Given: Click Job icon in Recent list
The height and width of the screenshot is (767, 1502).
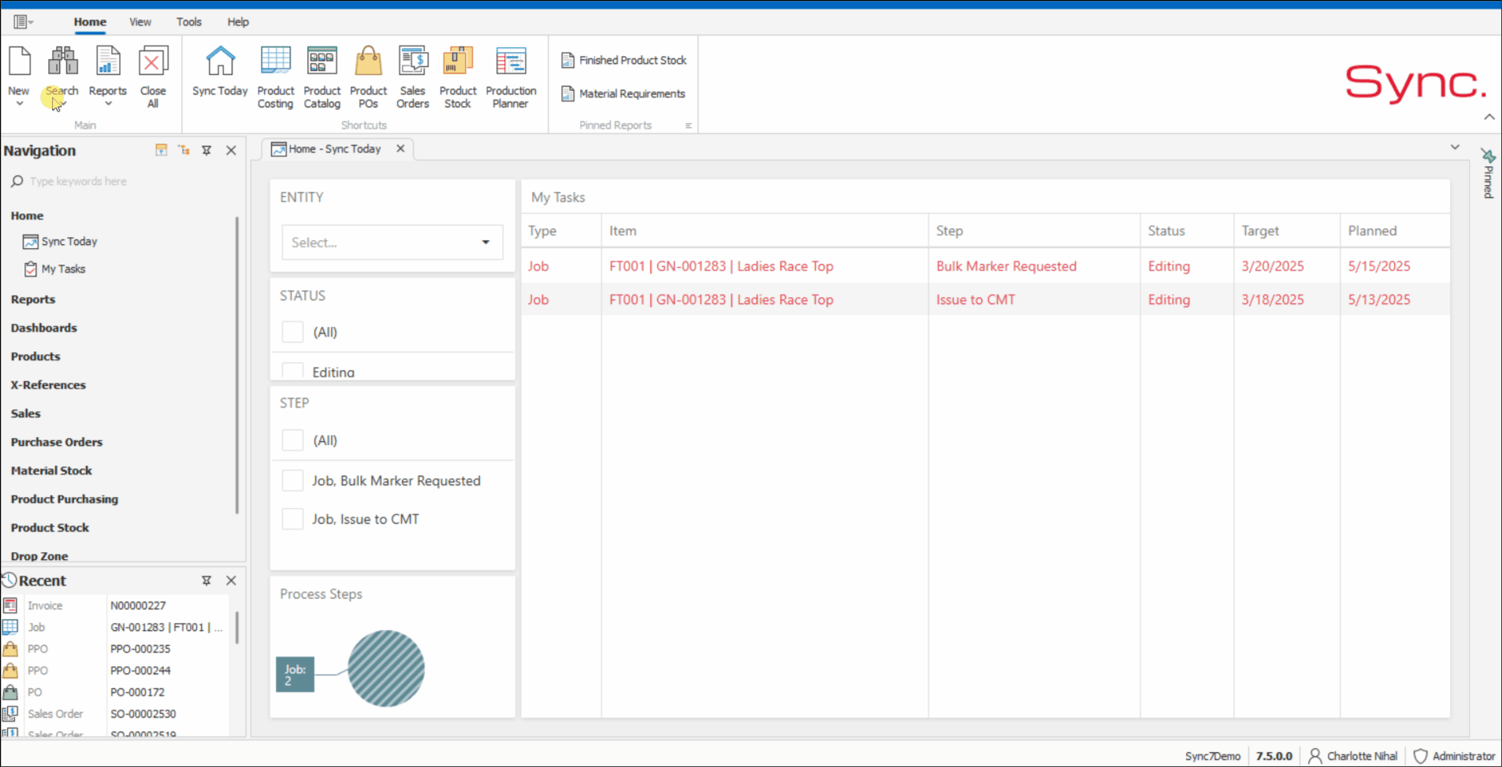Looking at the screenshot, I should tap(10, 627).
